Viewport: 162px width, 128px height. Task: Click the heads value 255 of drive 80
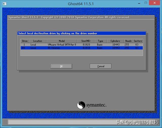click(x=127, y=48)
